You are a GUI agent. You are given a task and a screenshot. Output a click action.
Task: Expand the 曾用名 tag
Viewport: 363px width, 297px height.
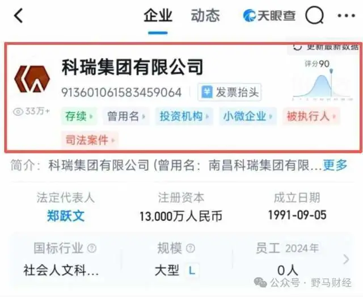[x=126, y=116]
